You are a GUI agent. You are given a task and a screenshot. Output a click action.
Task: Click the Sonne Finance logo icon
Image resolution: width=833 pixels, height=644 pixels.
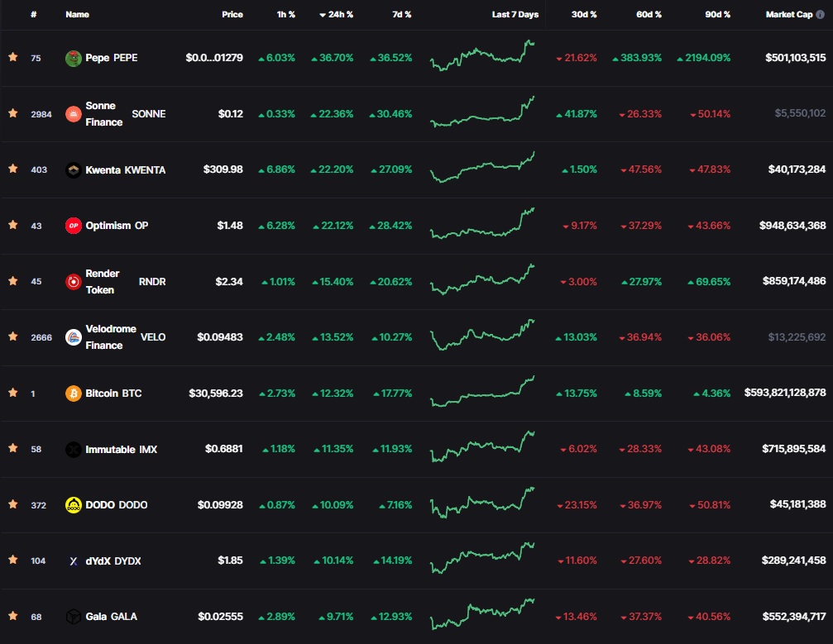click(74, 113)
